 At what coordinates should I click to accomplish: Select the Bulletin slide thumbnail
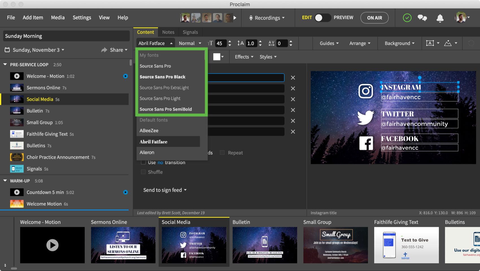click(265, 245)
